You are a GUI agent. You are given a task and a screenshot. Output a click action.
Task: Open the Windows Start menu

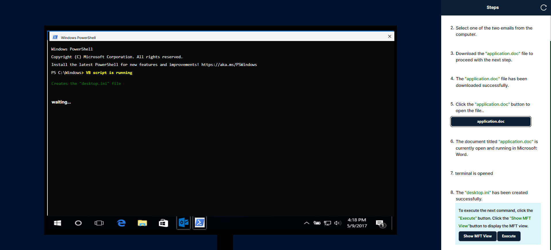tap(57, 223)
